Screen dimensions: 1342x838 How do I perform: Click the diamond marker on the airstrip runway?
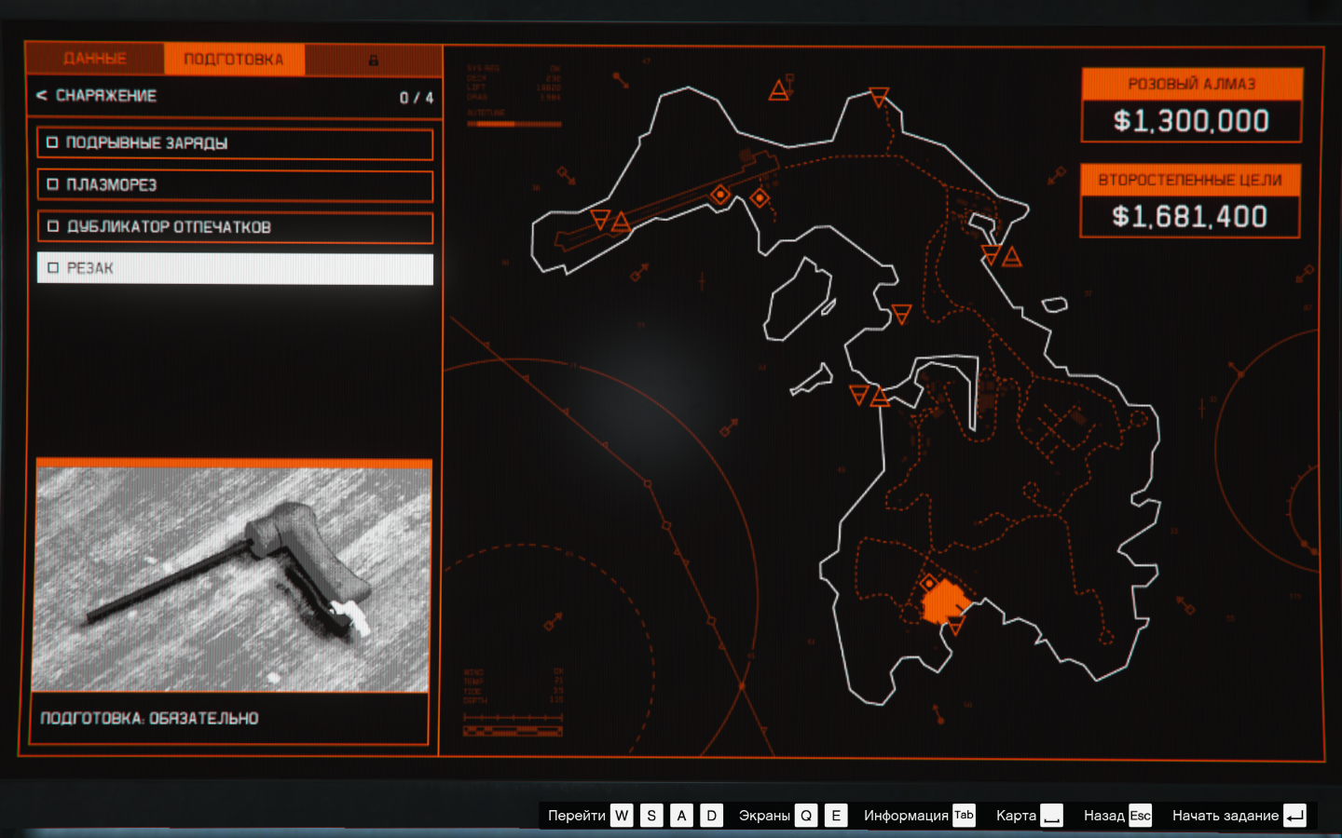tap(720, 195)
